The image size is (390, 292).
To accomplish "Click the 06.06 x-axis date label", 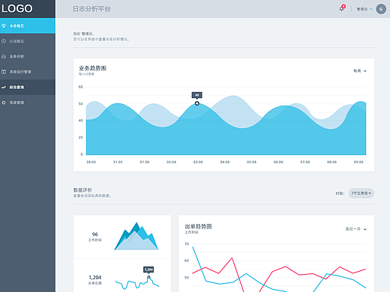I will 278,162.
